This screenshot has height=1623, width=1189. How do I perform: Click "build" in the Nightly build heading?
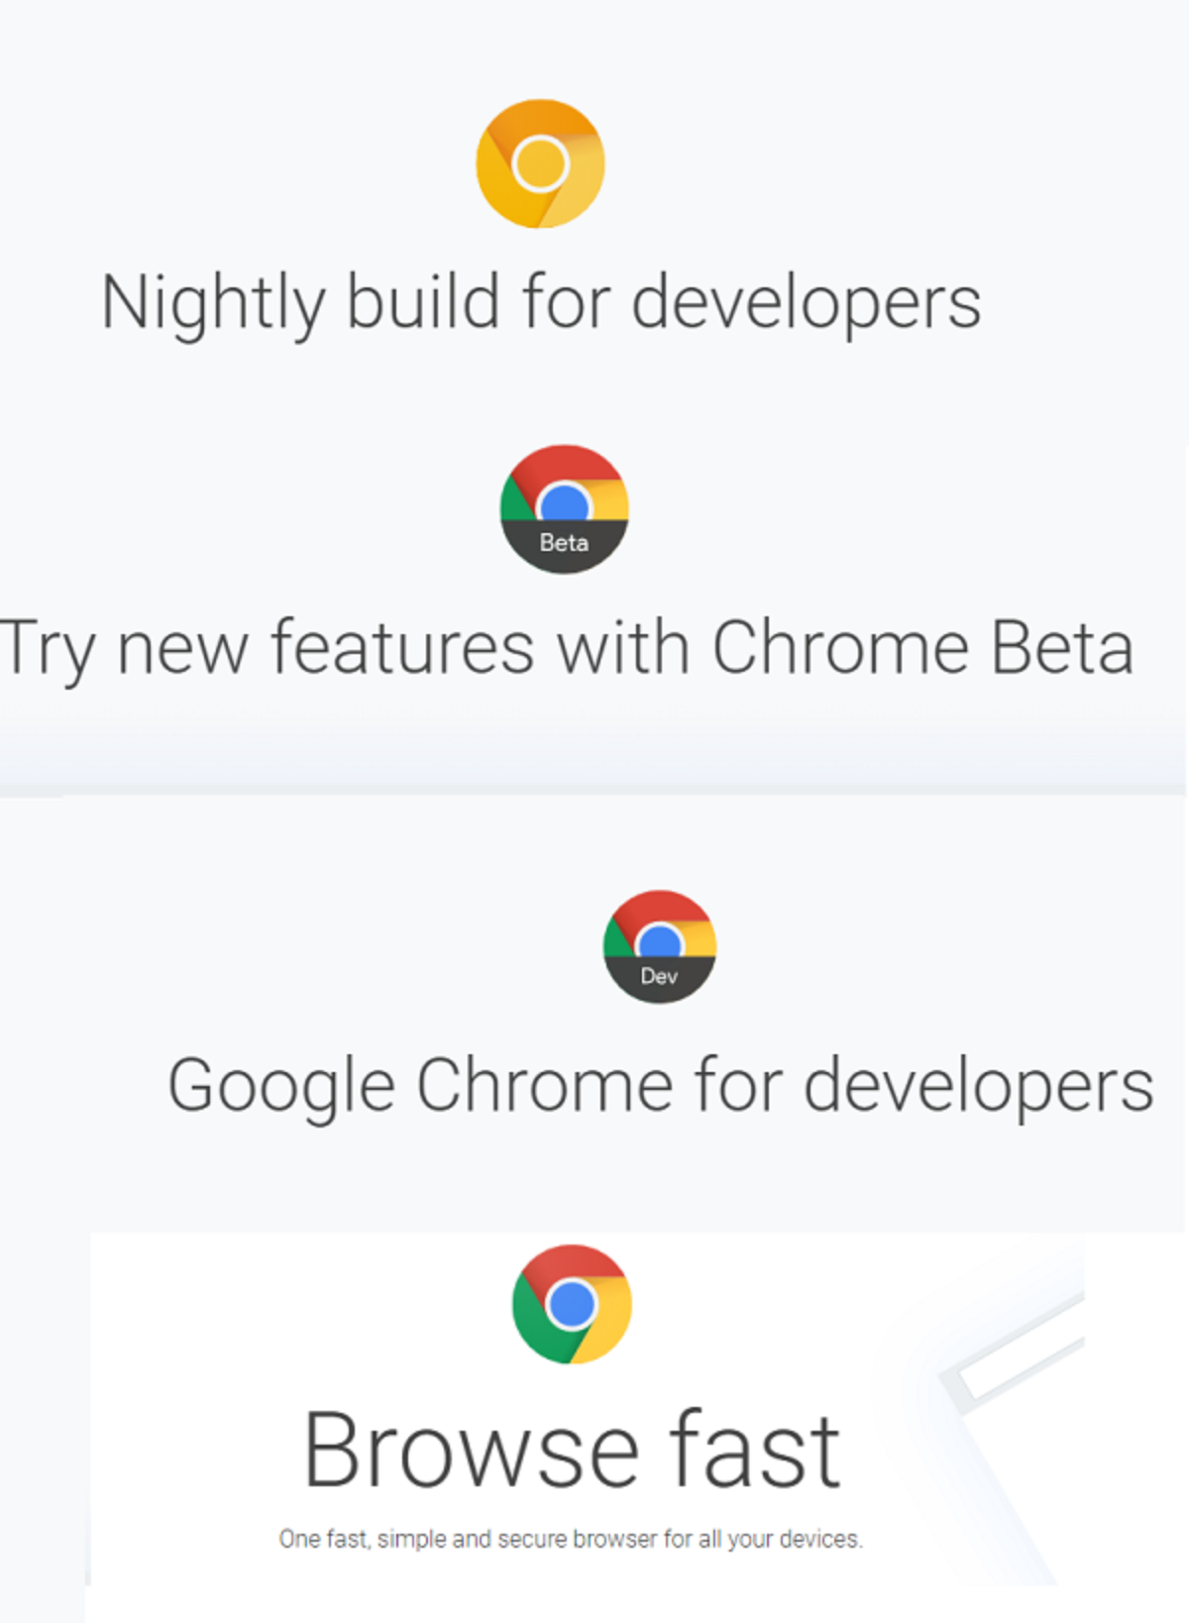422,302
